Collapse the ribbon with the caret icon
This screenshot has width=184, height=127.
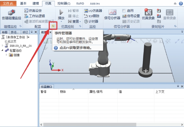[175, 4]
